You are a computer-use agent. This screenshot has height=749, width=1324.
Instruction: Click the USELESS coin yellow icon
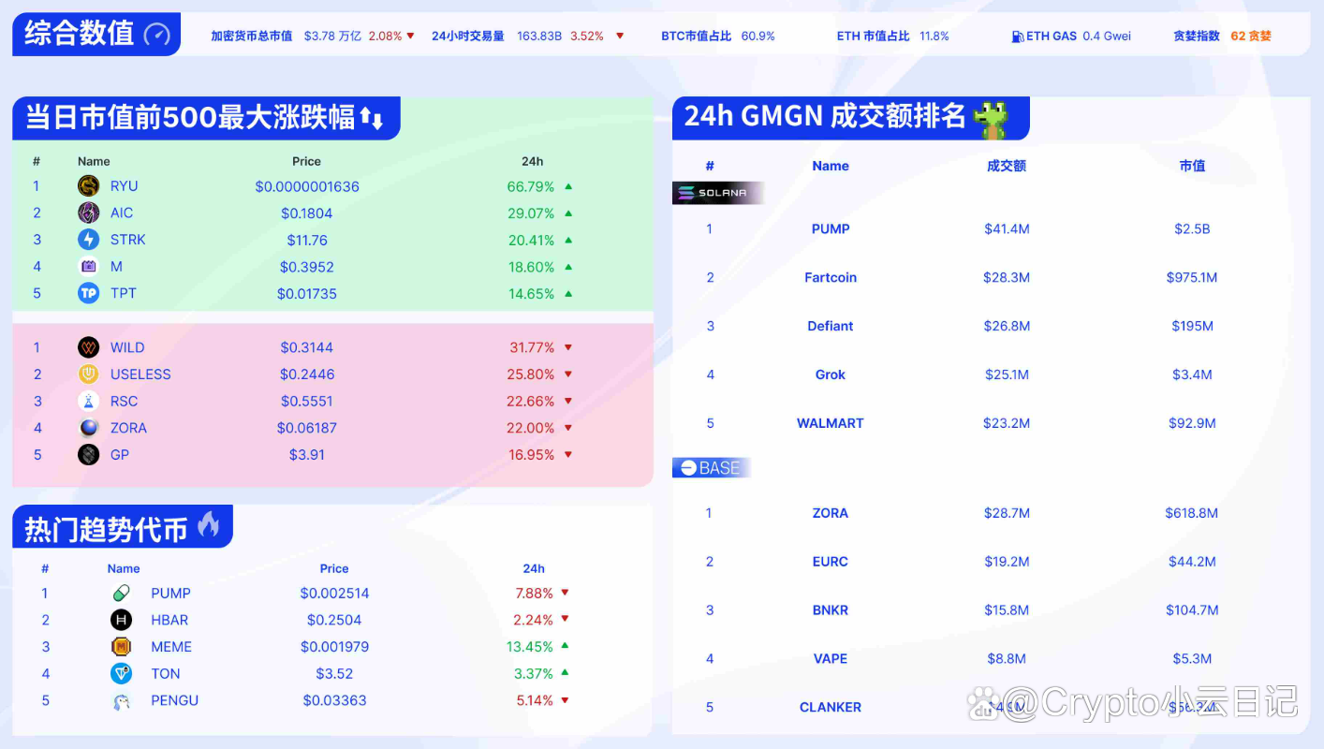pos(89,374)
